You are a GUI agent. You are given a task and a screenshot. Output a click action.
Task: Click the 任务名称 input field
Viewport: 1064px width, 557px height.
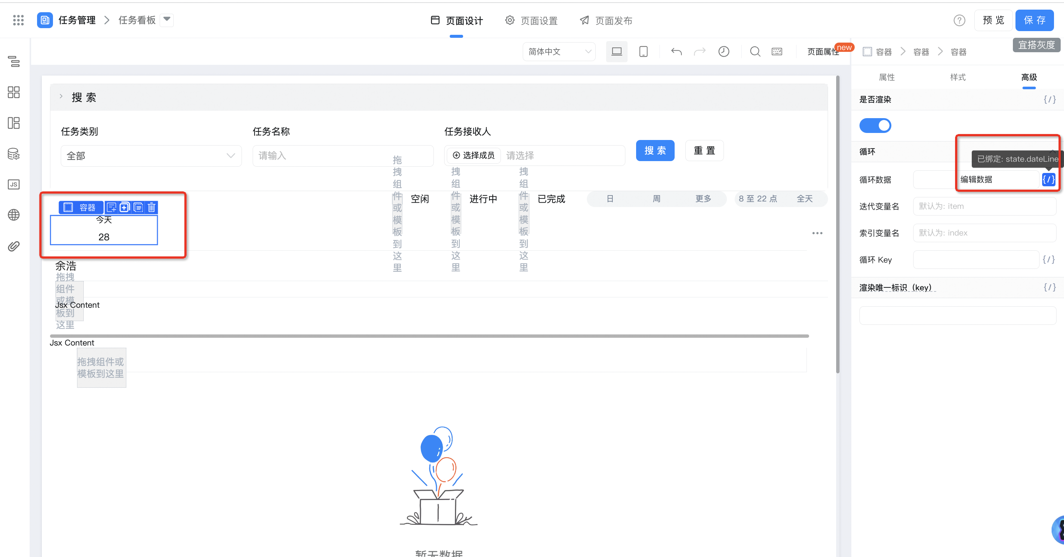343,156
